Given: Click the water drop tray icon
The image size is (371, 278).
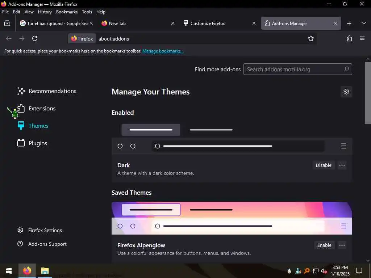Looking at the screenshot, I should point(289,271).
